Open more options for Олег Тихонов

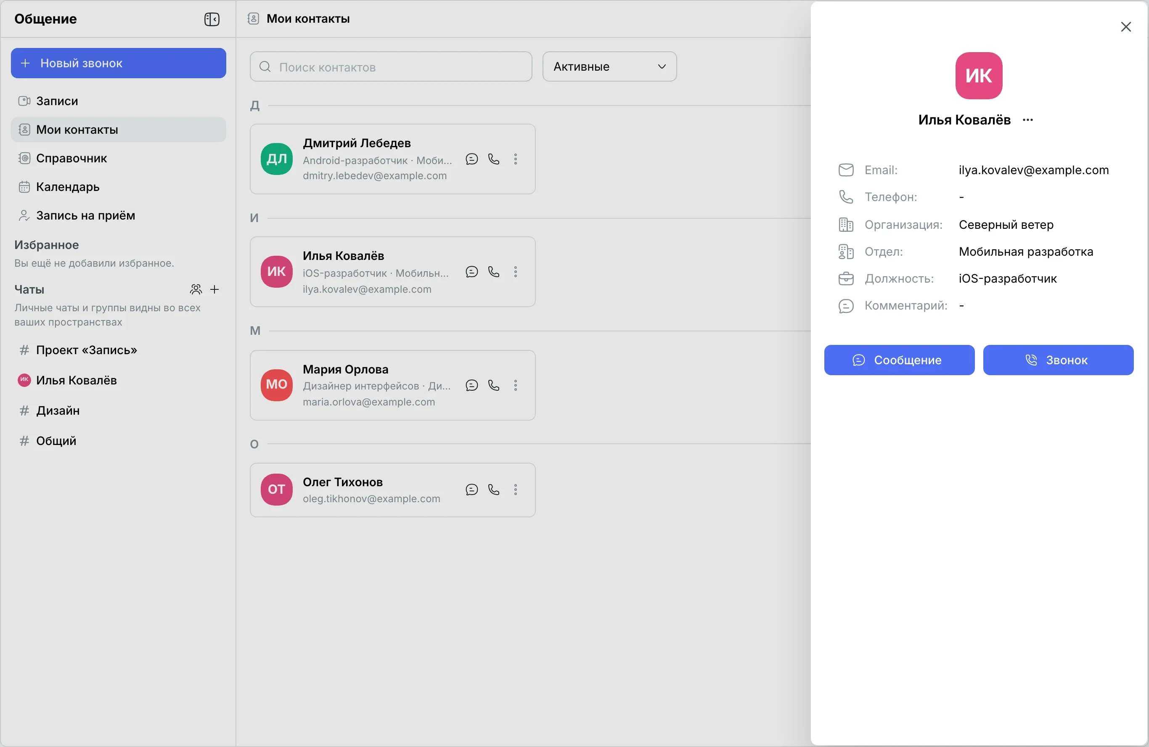[516, 490]
